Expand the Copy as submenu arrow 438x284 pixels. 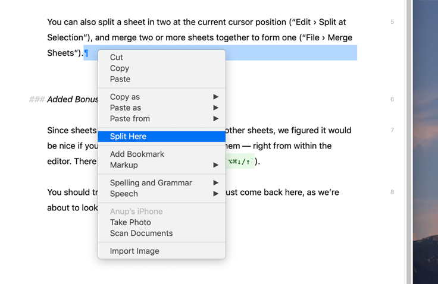tap(215, 97)
